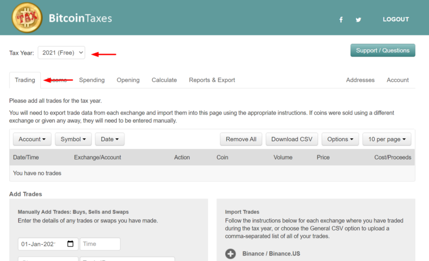
Task: Click the Support / Questions button
Action: 383,50
